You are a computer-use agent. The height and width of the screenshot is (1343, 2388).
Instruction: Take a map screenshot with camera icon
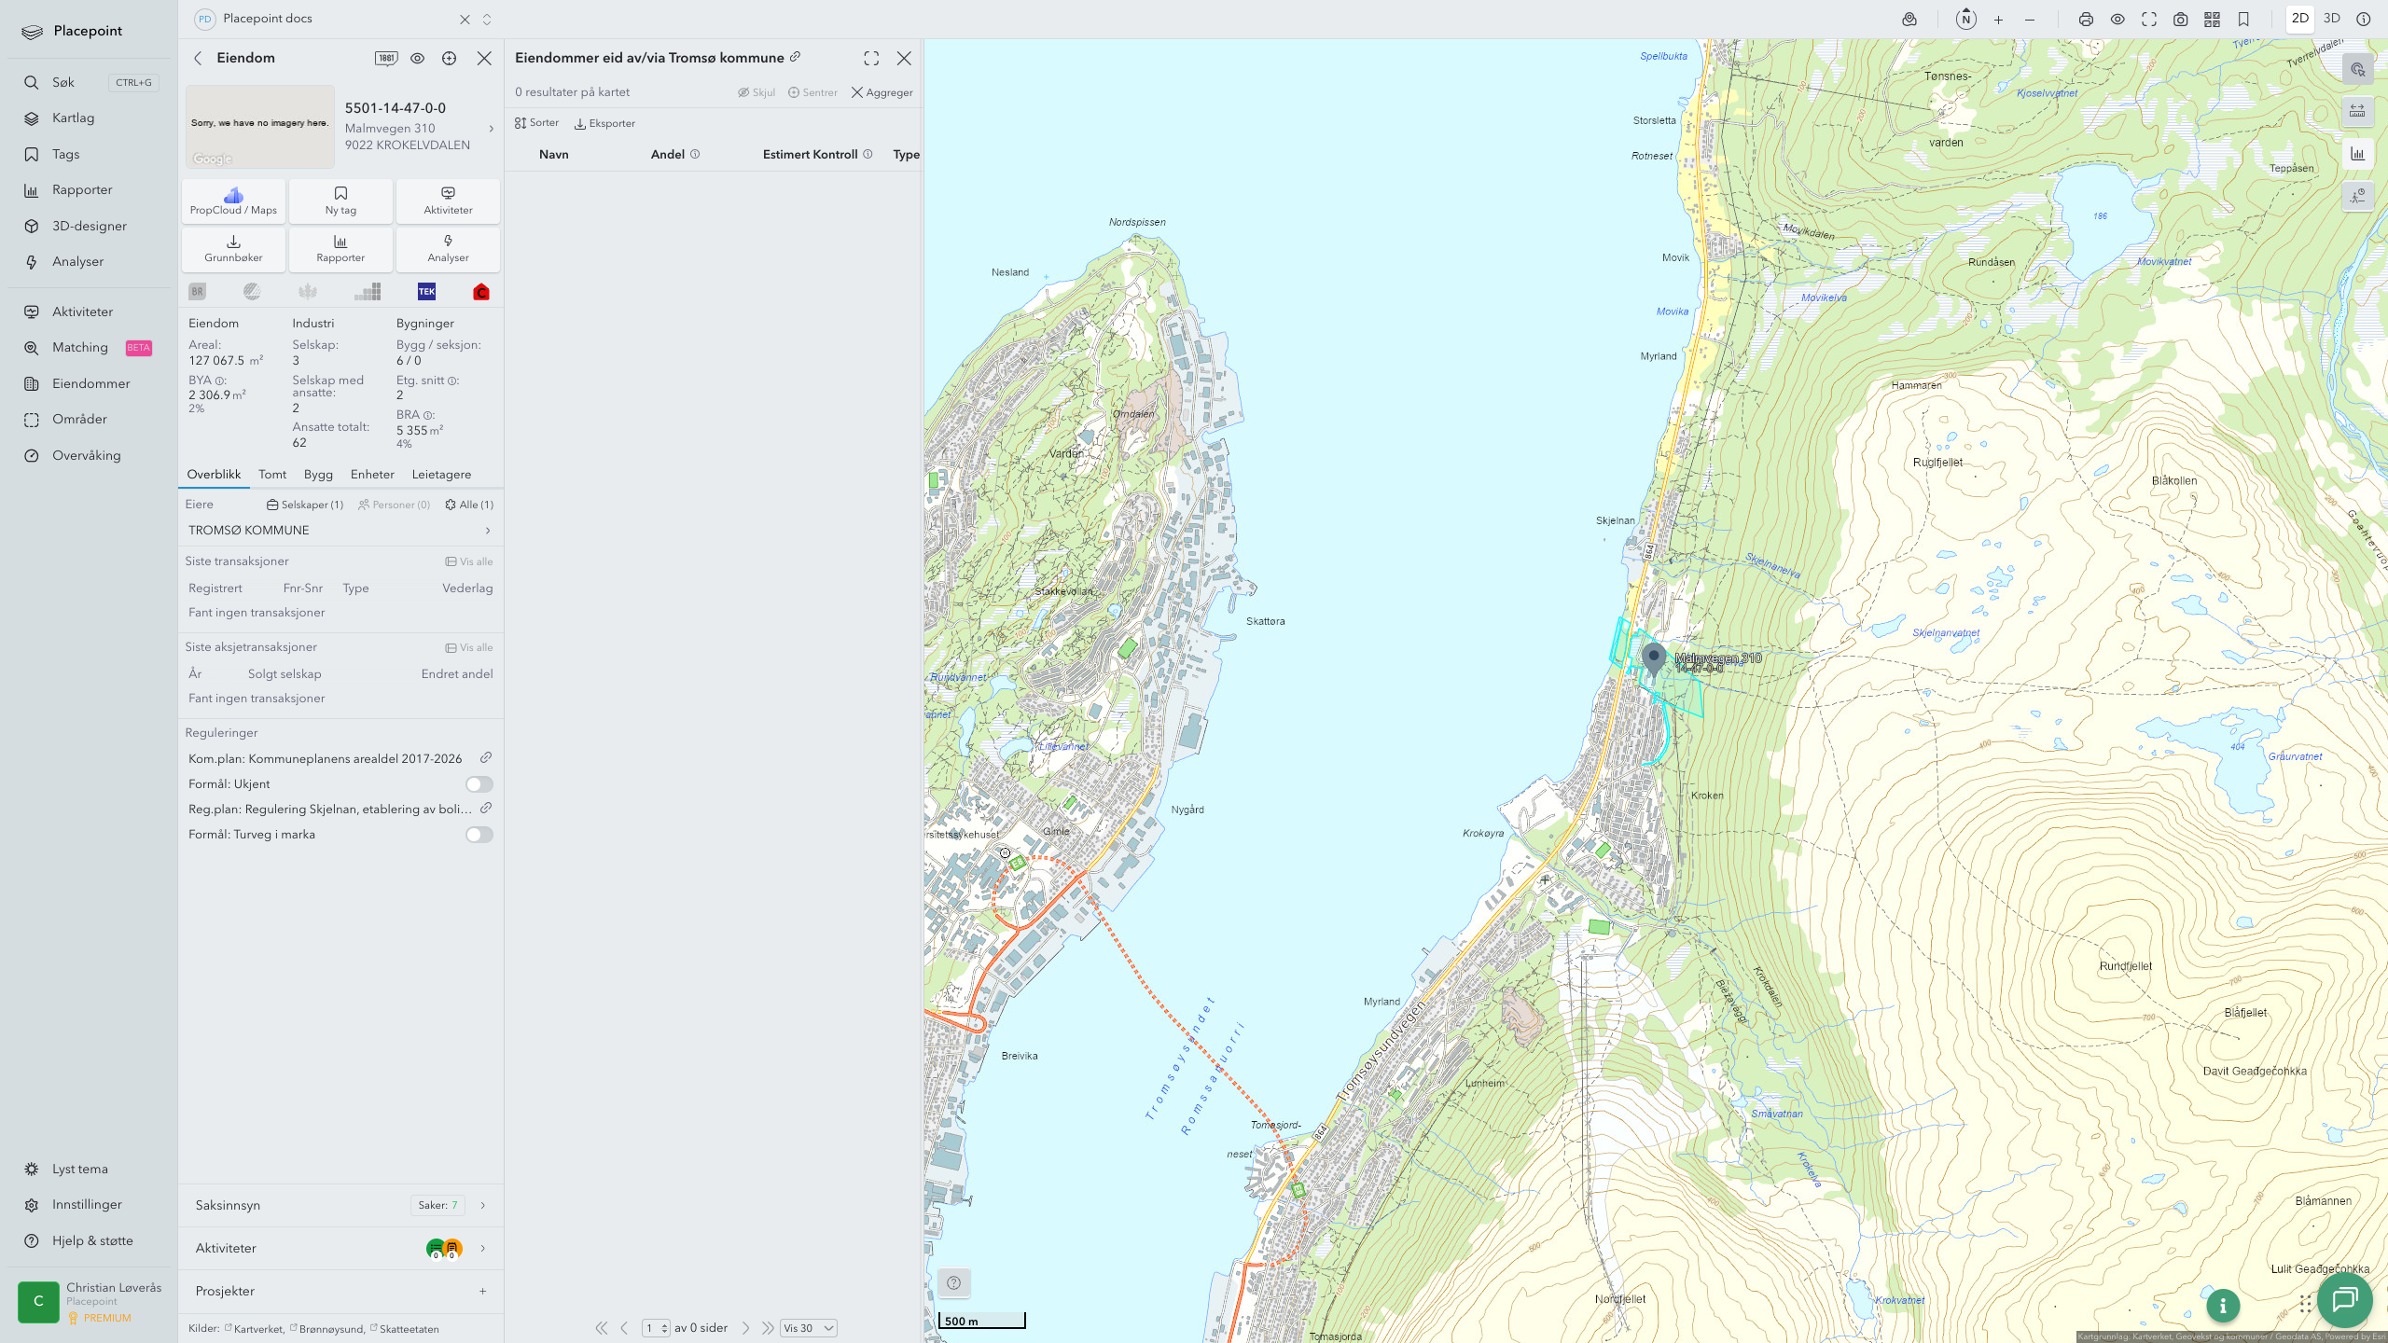tap(2181, 19)
